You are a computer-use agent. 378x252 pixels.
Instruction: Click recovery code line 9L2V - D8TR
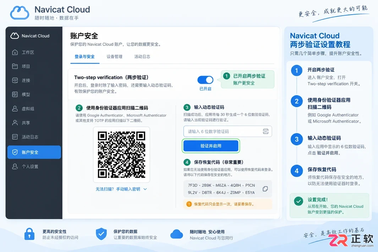[x=221, y=192]
